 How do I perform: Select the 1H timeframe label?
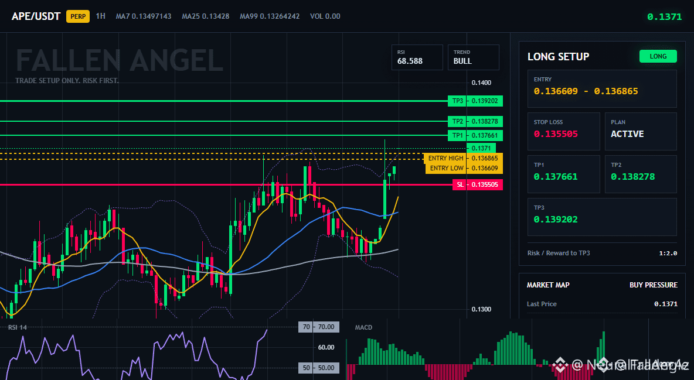100,16
